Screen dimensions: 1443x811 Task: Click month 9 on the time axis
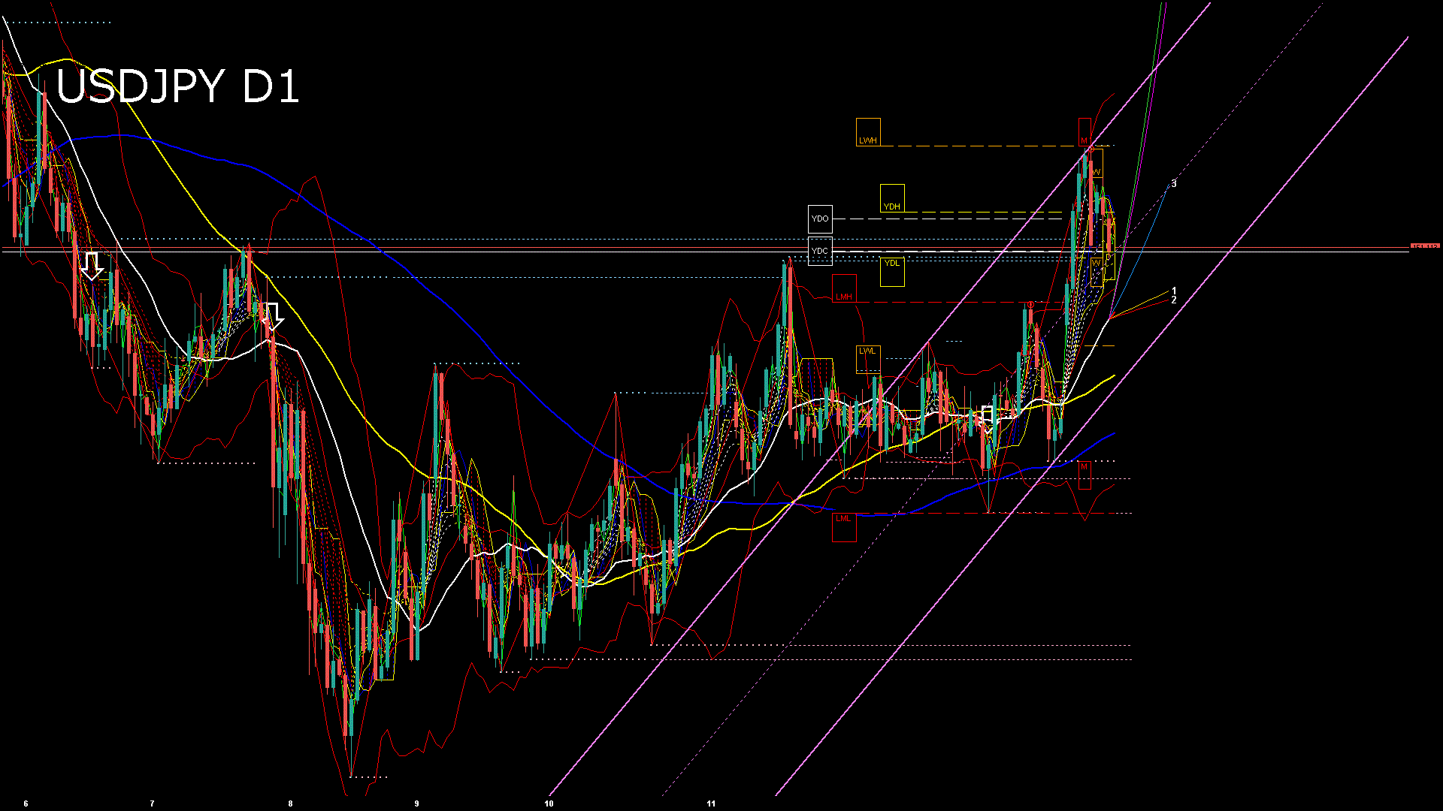coord(417,803)
